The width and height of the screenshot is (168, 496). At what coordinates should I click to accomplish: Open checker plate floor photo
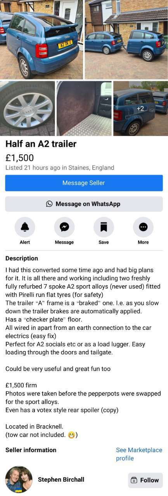pyautogui.click(x=84, y=108)
